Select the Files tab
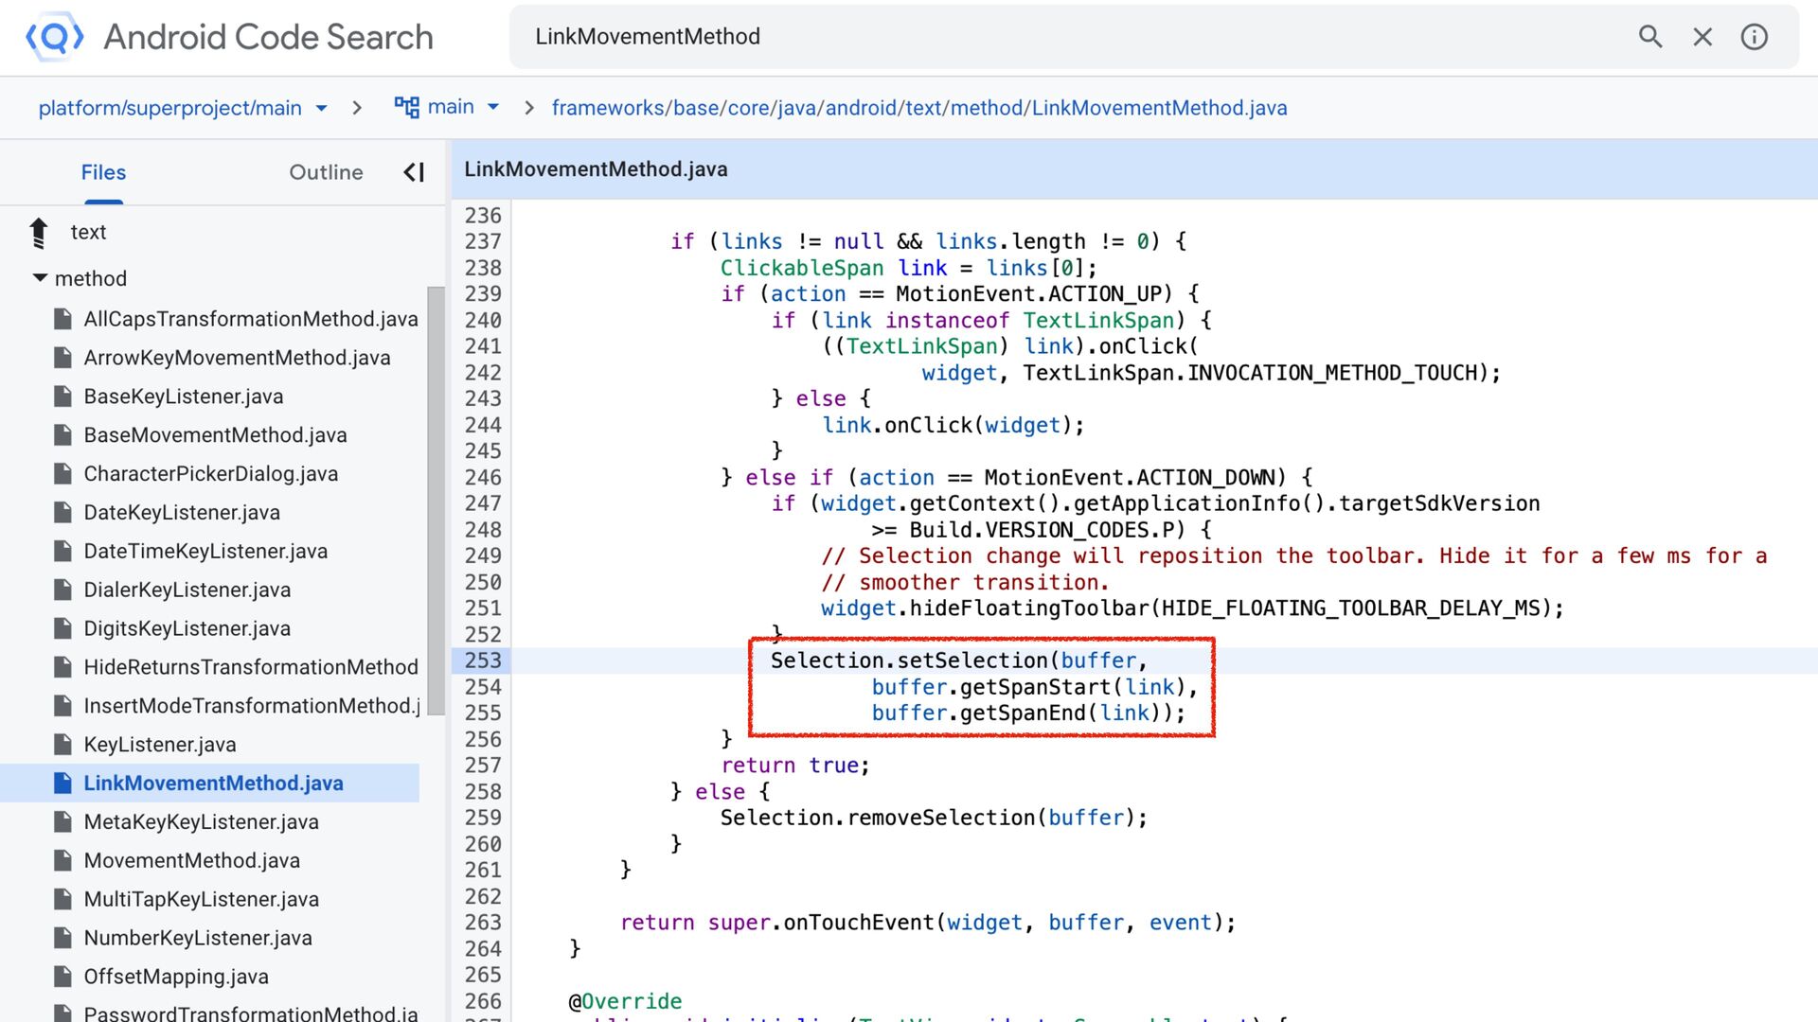 tap(103, 172)
